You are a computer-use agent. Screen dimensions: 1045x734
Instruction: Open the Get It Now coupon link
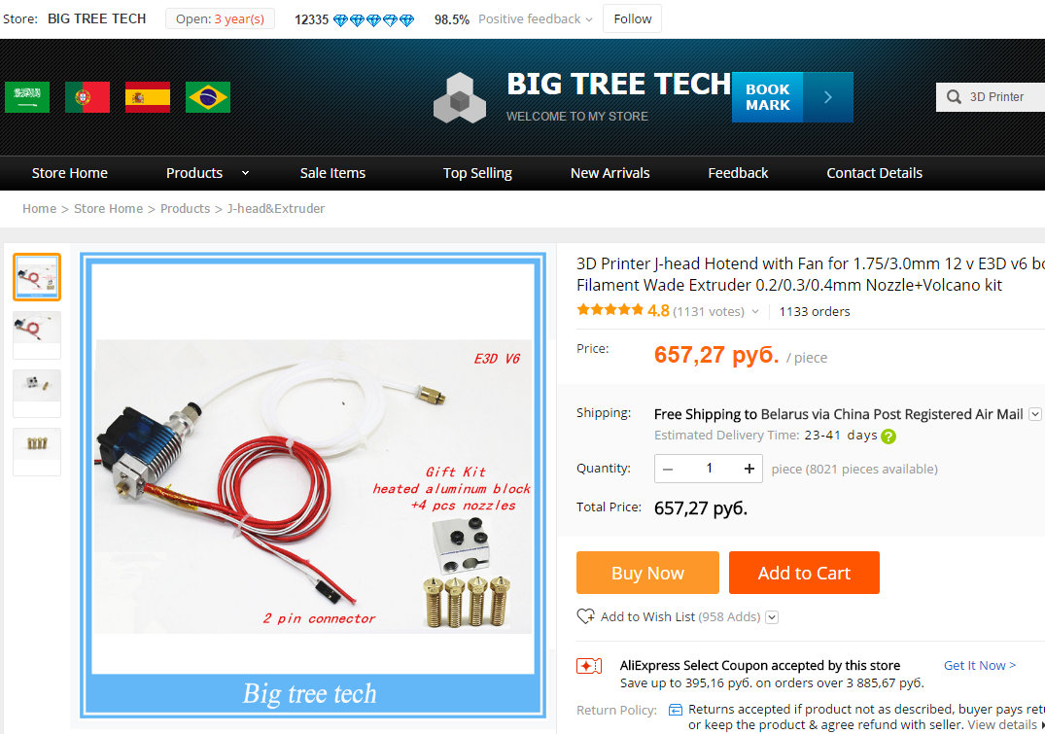(x=979, y=665)
